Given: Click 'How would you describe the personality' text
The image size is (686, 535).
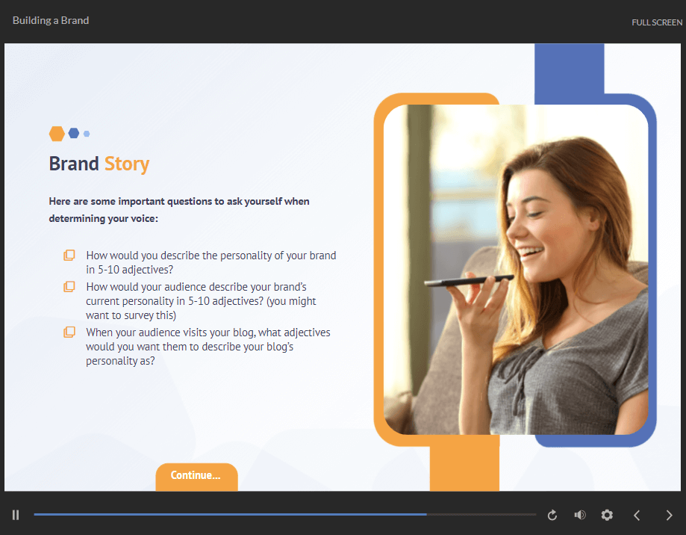Looking at the screenshot, I should tap(211, 262).
